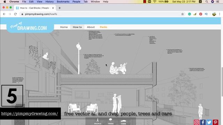
Task: Open Notification Center list icon
Action: [217, 1]
